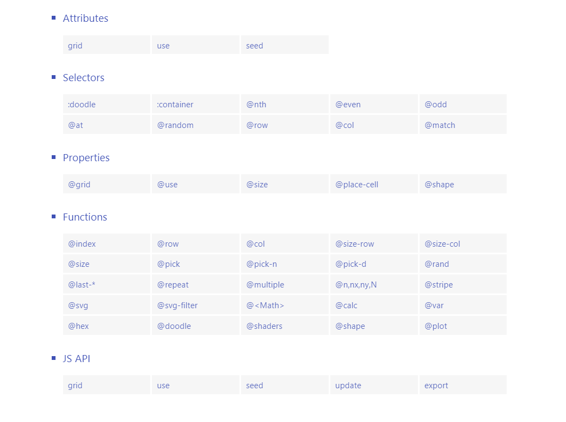
Task: Go to the @size-row function
Action: point(374,243)
